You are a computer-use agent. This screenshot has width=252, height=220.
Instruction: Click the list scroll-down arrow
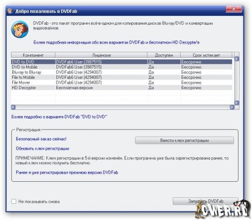pyautogui.click(x=237, y=103)
